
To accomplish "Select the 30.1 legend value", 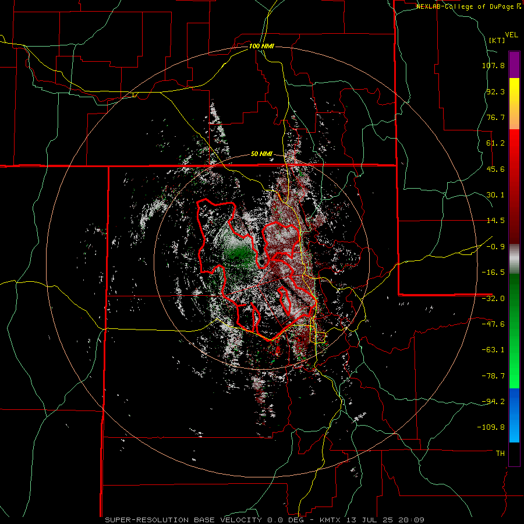I will coord(495,195).
